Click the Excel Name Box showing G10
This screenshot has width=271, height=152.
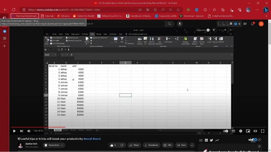pyautogui.click(x=49, y=55)
